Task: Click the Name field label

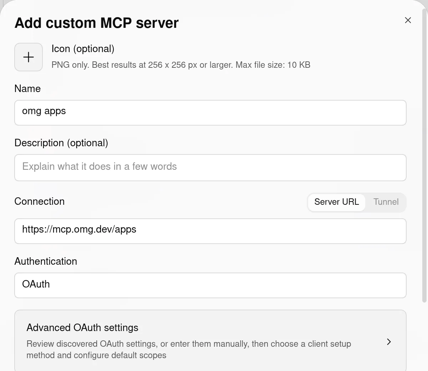Action: click(27, 88)
